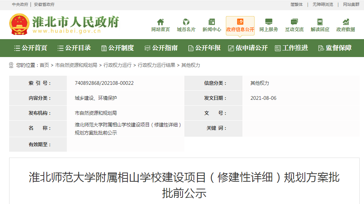Open 无障碍浏览 accessibility mode
Image resolution: width=364 pixels, height=204 pixels.
click(323, 4)
